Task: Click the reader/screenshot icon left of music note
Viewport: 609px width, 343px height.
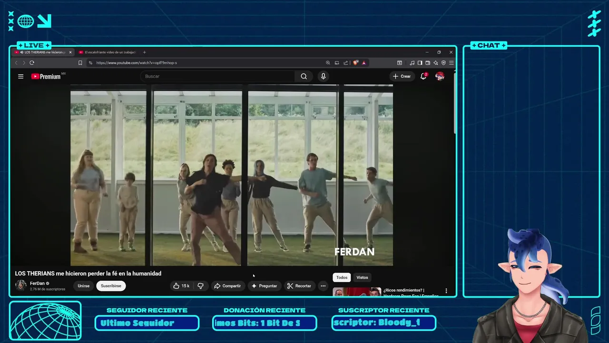Action: click(400, 62)
